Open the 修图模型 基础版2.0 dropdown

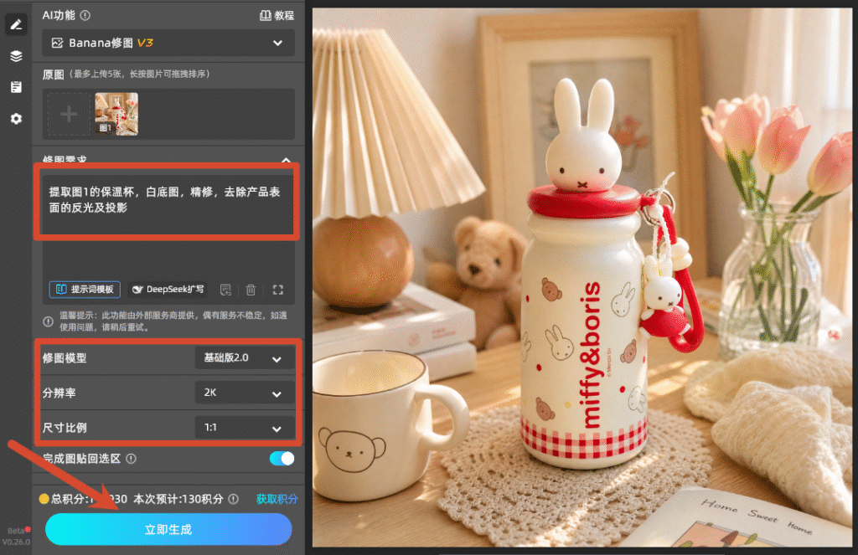tap(244, 358)
